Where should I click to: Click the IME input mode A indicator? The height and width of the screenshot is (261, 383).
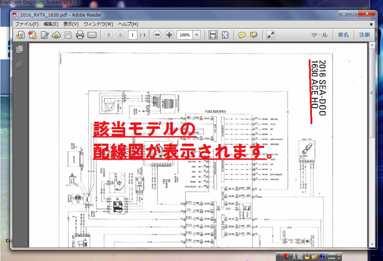coord(294,257)
